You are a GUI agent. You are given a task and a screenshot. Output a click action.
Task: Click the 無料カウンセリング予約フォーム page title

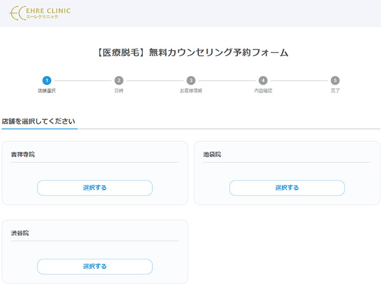pyautogui.click(x=190, y=53)
